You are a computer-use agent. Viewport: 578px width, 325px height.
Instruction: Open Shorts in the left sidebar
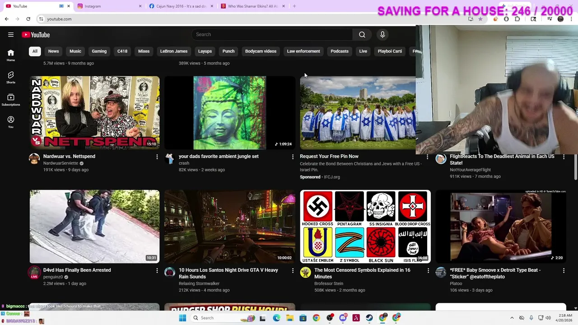tap(11, 78)
